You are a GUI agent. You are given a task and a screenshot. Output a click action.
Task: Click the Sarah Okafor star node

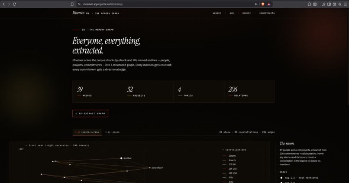(x=150, y=168)
